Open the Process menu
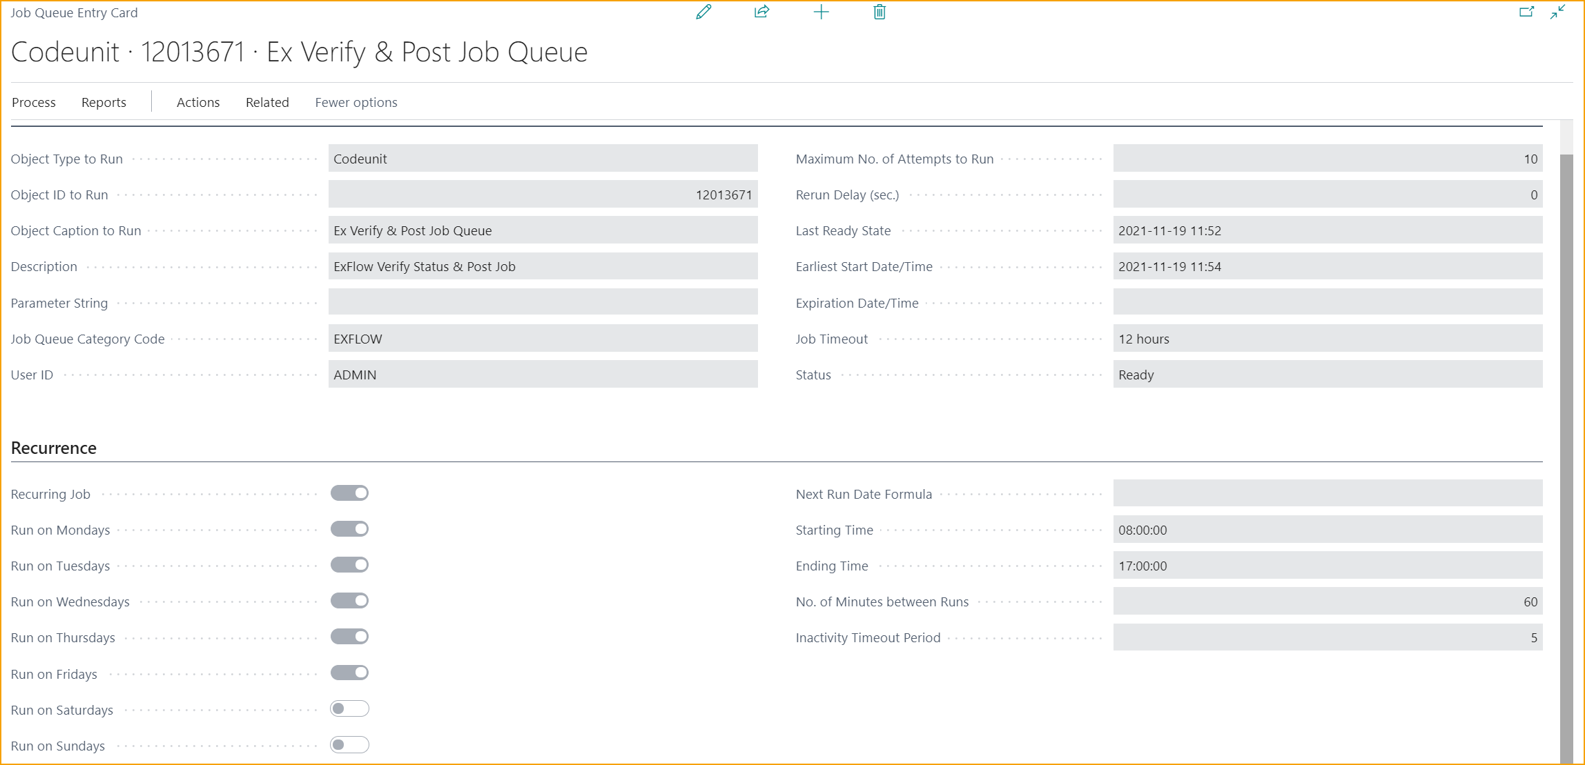This screenshot has height=765, width=1585. [x=33, y=102]
